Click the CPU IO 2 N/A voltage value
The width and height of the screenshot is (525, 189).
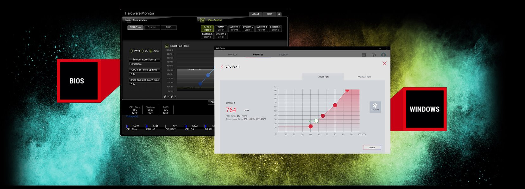point(175,126)
